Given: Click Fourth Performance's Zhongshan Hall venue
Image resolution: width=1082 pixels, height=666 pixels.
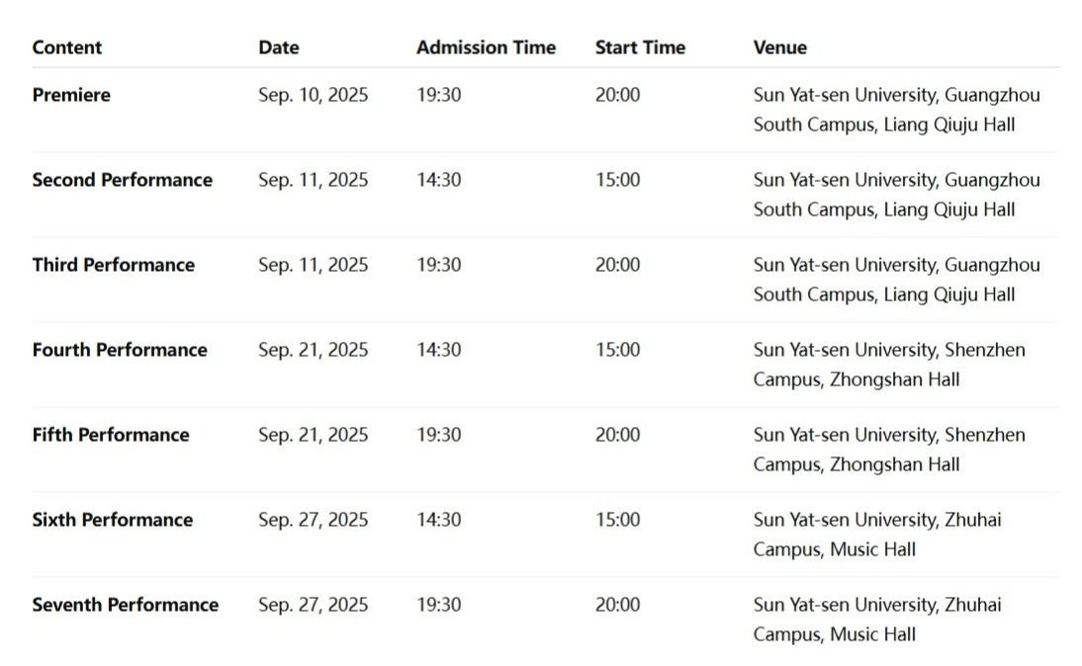Looking at the screenshot, I should [x=894, y=379].
